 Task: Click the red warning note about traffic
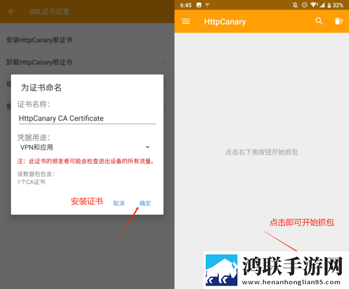click(86, 161)
